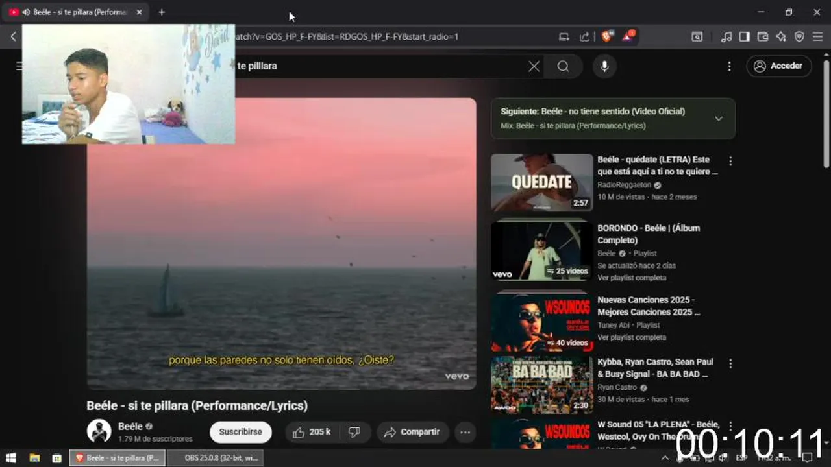Click the Compartir share button

click(x=412, y=432)
